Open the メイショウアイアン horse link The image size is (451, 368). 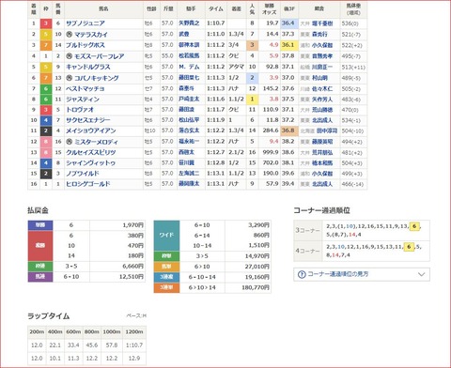pyautogui.click(x=91, y=130)
